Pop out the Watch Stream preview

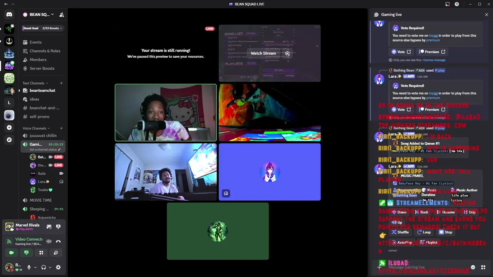tap(287, 53)
